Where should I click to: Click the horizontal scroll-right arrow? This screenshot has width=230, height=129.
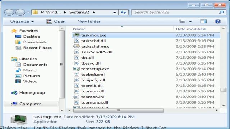pos(217,110)
